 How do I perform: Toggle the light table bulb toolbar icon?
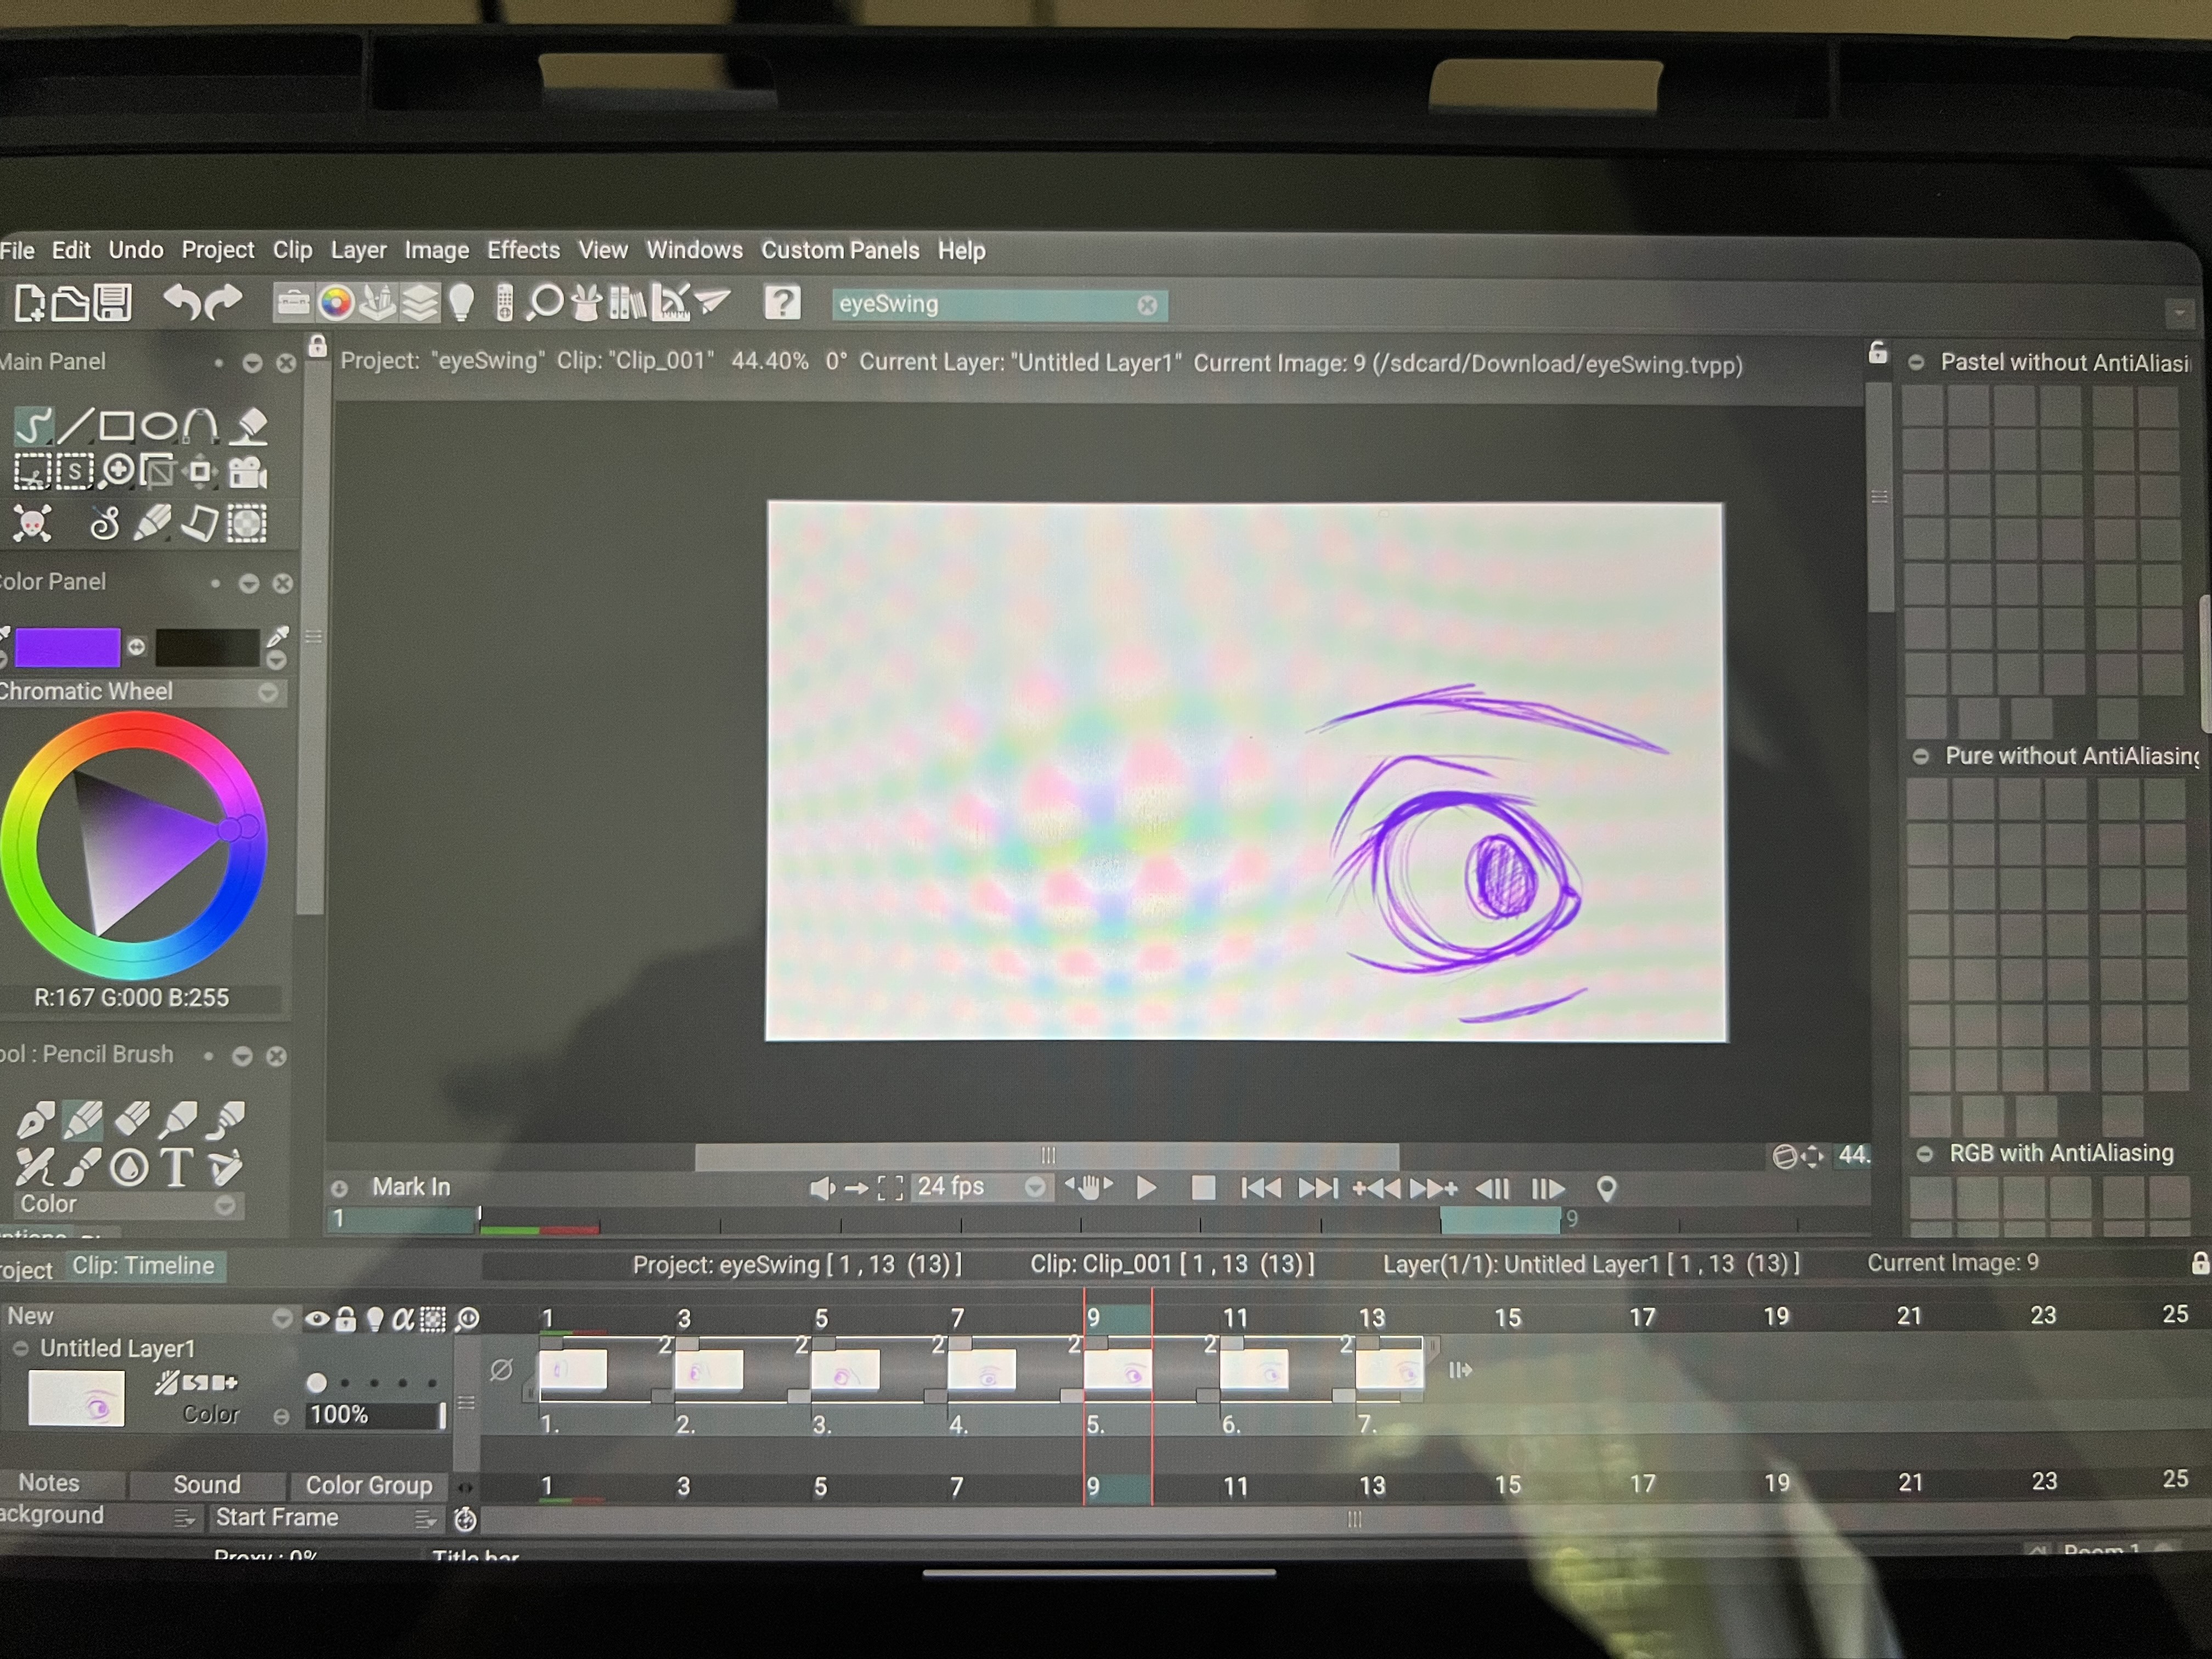[x=461, y=302]
